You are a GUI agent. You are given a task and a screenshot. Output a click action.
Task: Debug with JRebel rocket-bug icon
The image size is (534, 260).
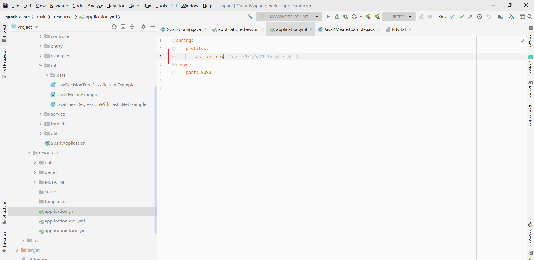[x=377, y=17]
